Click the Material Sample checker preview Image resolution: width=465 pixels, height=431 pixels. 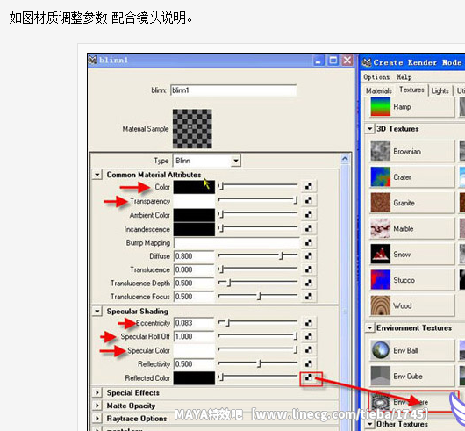(192, 129)
